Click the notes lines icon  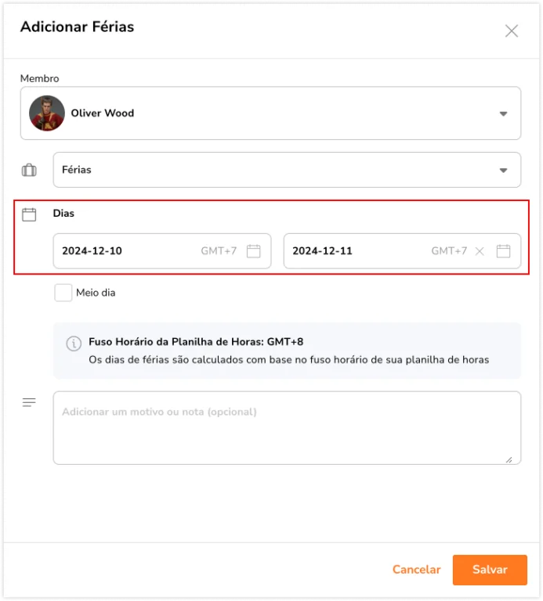coord(29,402)
